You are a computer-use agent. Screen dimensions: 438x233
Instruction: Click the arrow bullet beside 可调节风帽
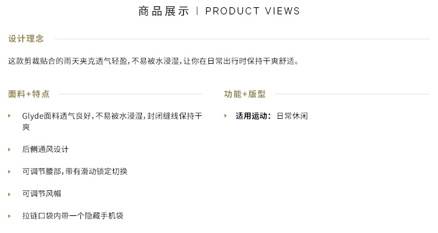[x=9, y=194]
